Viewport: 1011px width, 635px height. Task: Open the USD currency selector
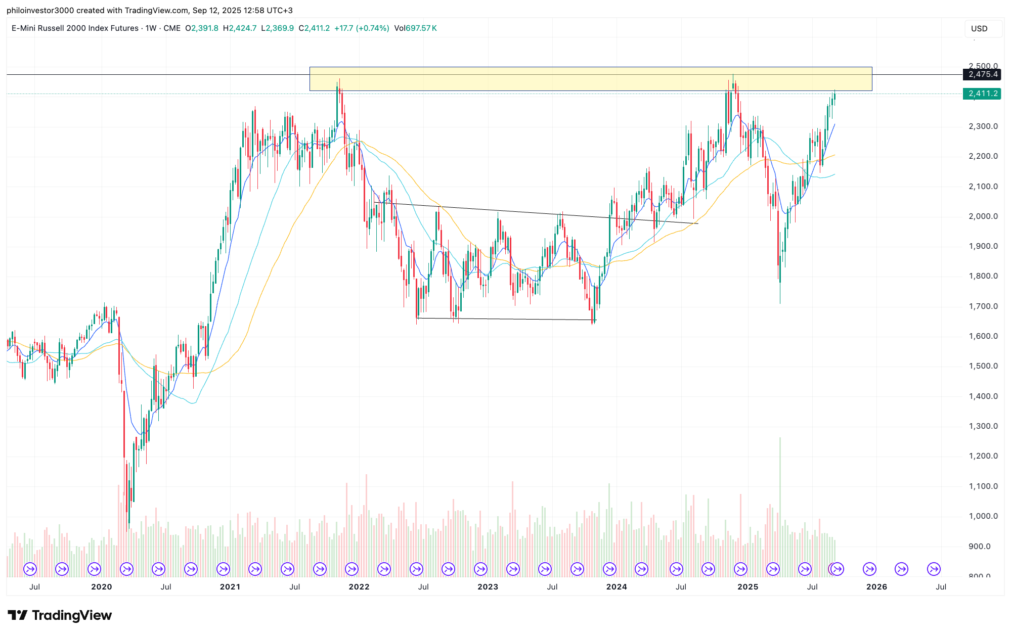coord(982,28)
